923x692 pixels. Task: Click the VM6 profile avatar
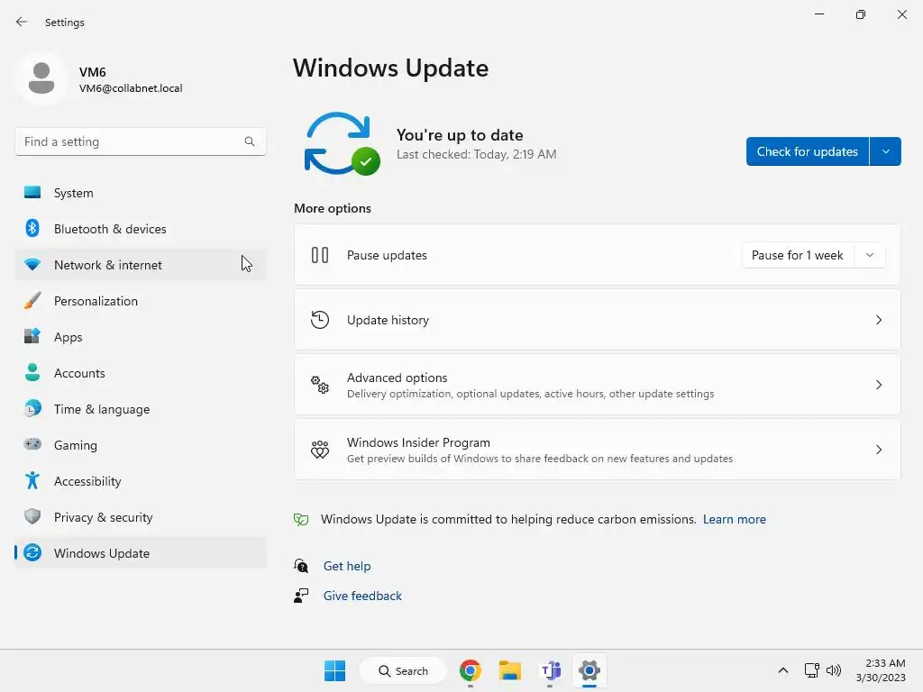click(41, 78)
